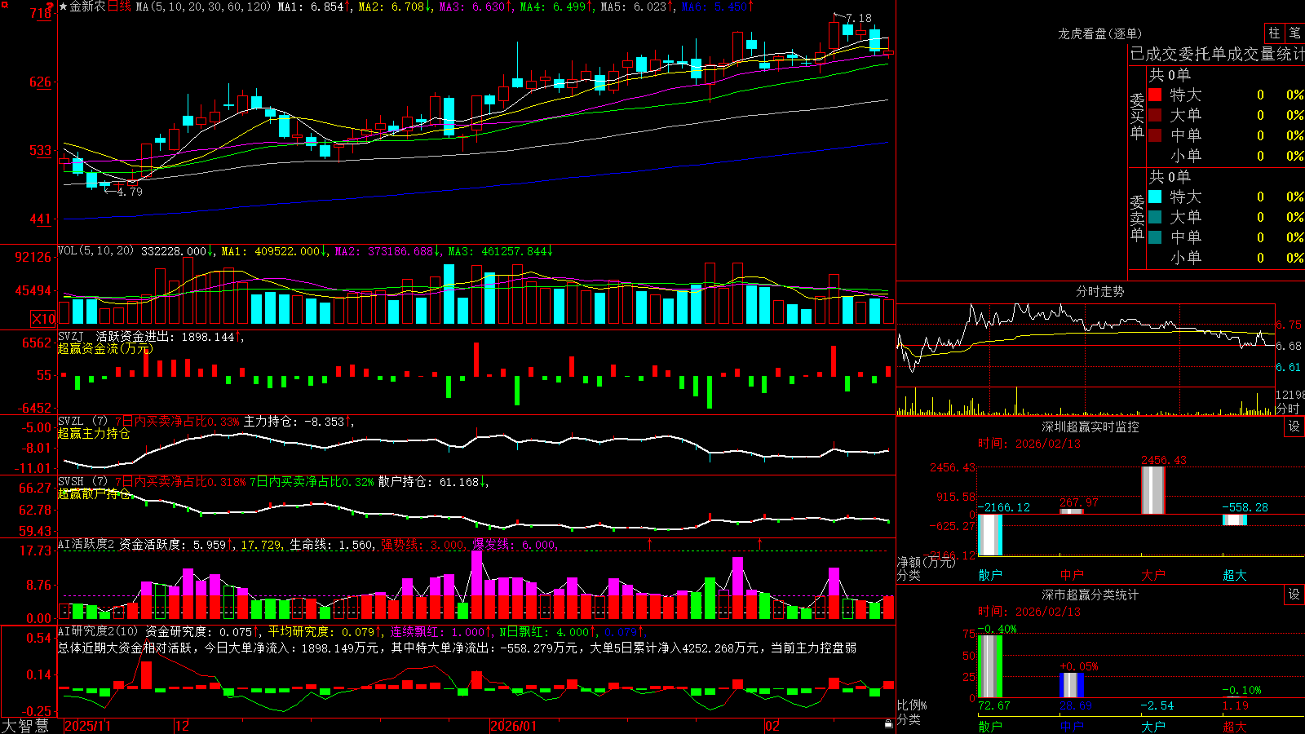Click the 72.67 散户 bar in 分类统计 chart
The width and height of the screenshot is (1305, 734).
coord(990,665)
